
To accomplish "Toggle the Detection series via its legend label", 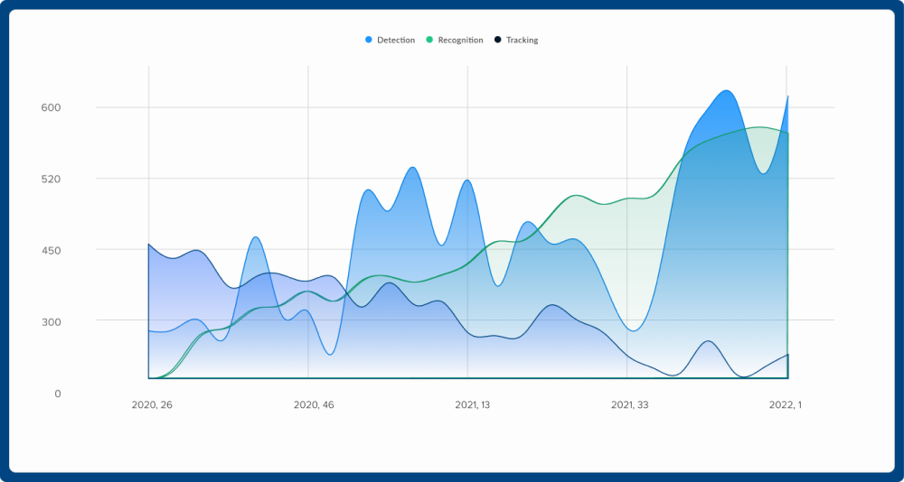I will coord(396,40).
